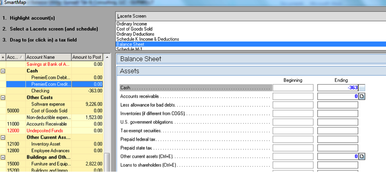Select Employee Advances account 12800
The width and height of the screenshot is (386, 172).
coord(51,151)
